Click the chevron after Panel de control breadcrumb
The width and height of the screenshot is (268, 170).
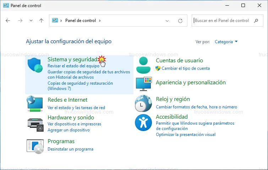[x=100, y=21]
